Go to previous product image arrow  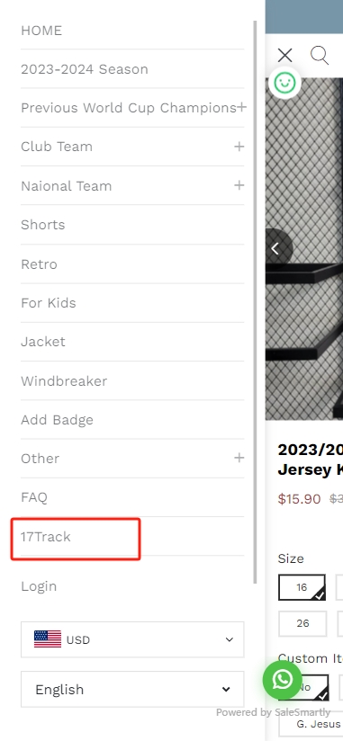pos(275,248)
